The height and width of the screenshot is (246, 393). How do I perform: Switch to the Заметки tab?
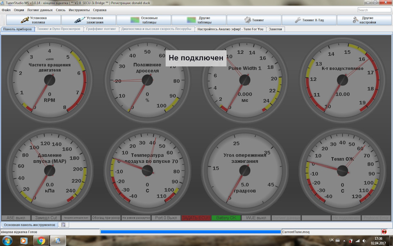(x=275, y=29)
